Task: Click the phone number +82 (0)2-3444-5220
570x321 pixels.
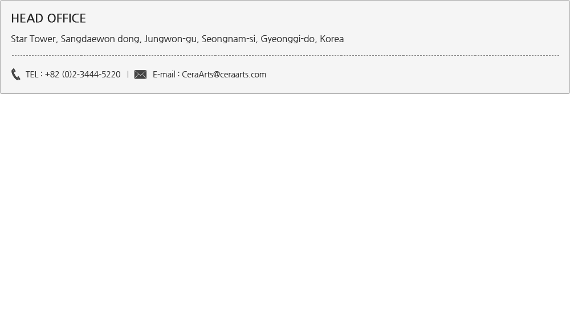Action: click(x=83, y=75)
